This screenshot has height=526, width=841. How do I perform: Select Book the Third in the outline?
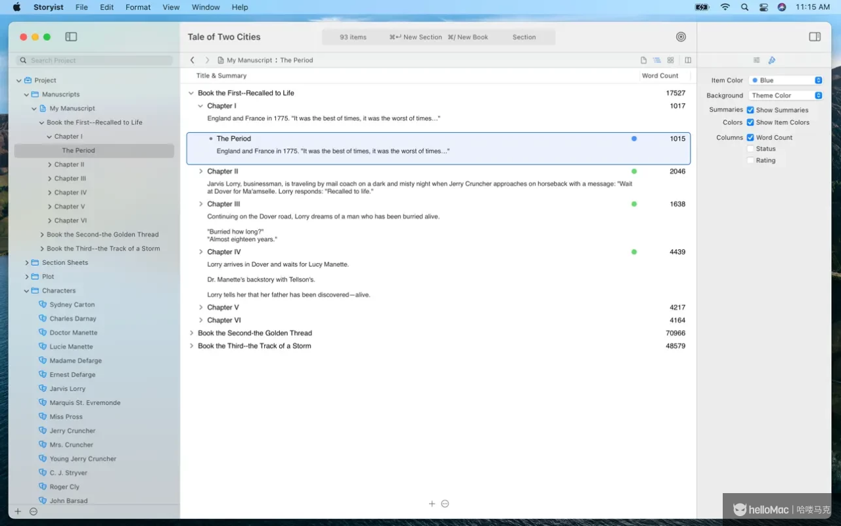254,346
